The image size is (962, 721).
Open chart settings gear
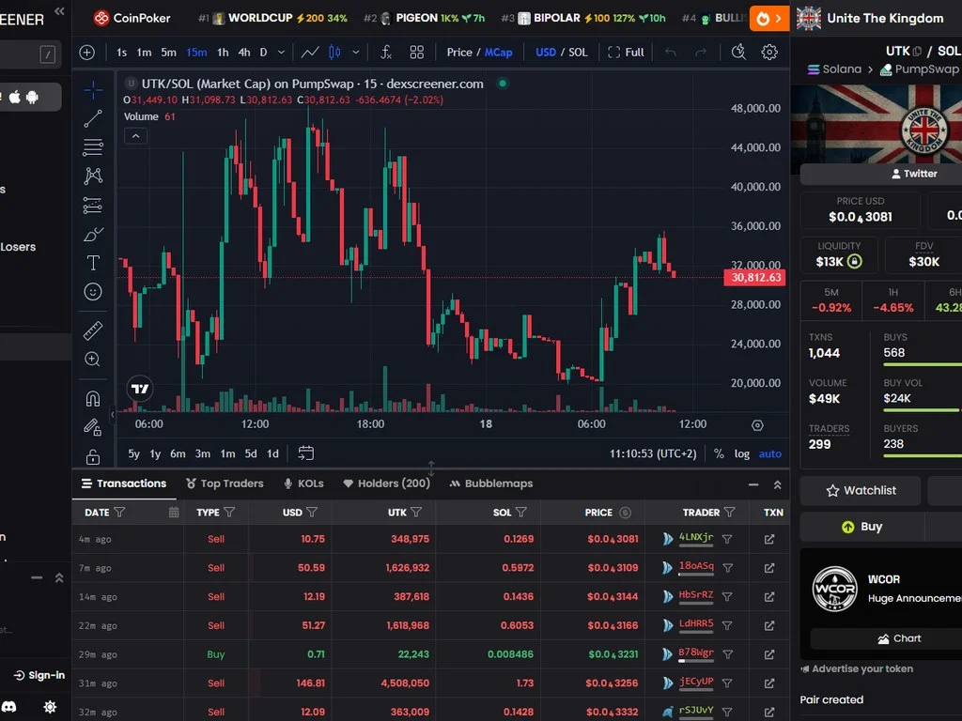click(x=769, y=53)
